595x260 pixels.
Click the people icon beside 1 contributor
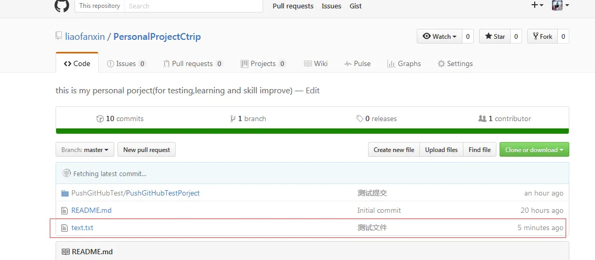[x=482, y=119]
